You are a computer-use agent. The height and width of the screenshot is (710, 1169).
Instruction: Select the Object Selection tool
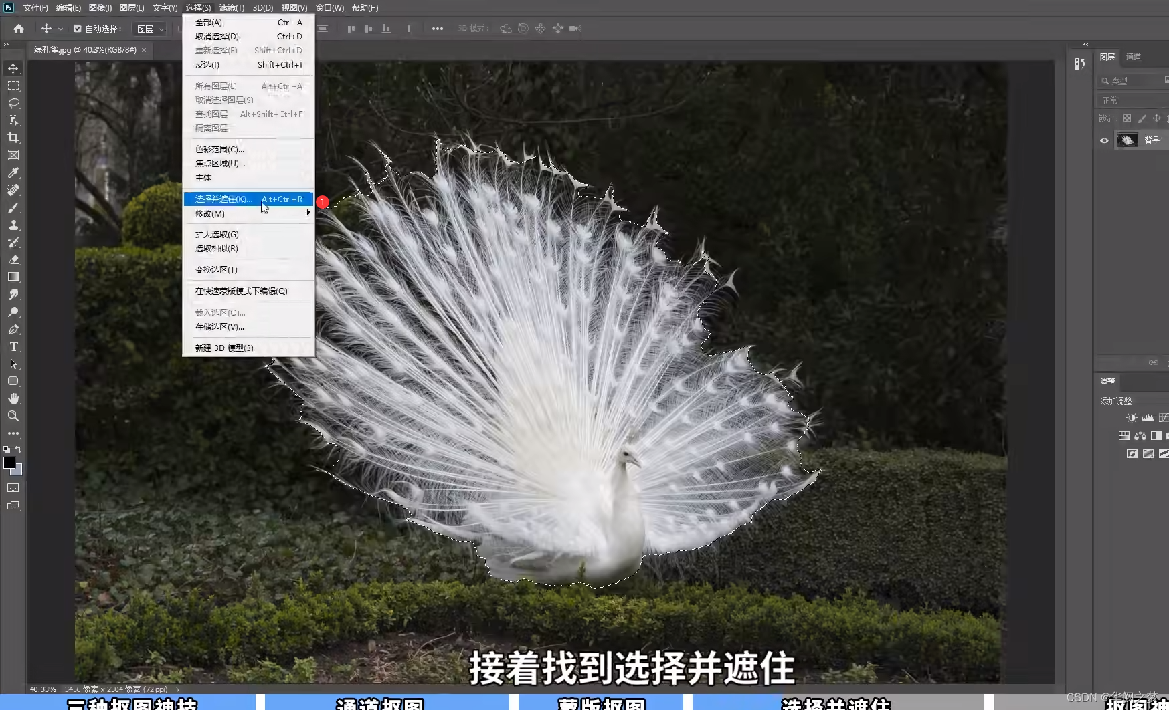(13, 121)
